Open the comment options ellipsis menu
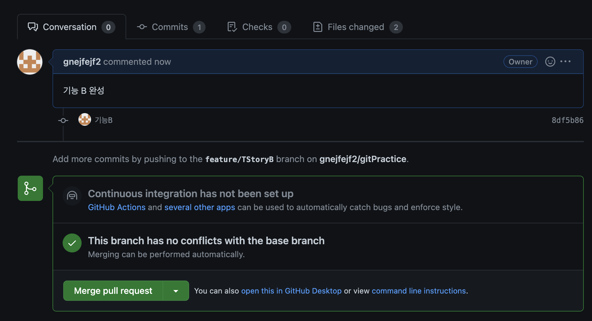Screen dimensions: 592x321 (x=565, y=61)
